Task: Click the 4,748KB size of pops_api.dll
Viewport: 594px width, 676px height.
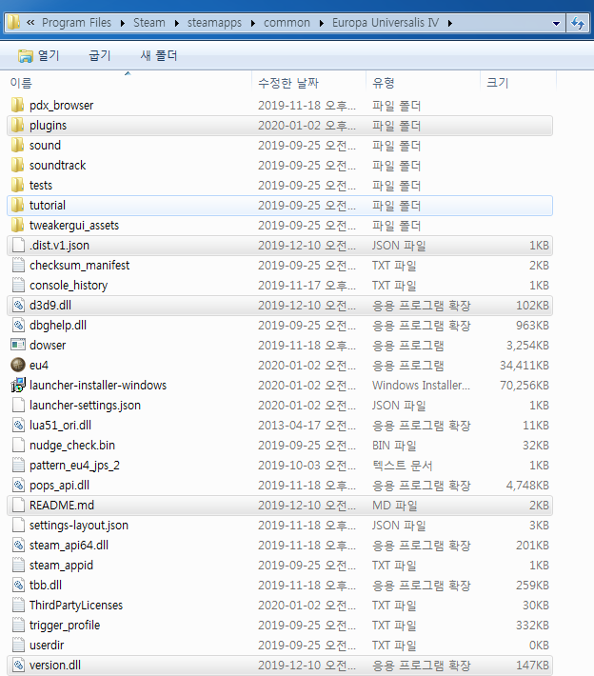Action: point(527,486)
